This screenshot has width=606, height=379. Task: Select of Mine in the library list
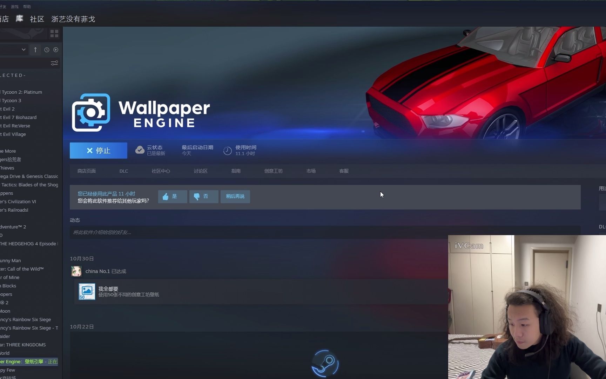click(x=29, y=277)
